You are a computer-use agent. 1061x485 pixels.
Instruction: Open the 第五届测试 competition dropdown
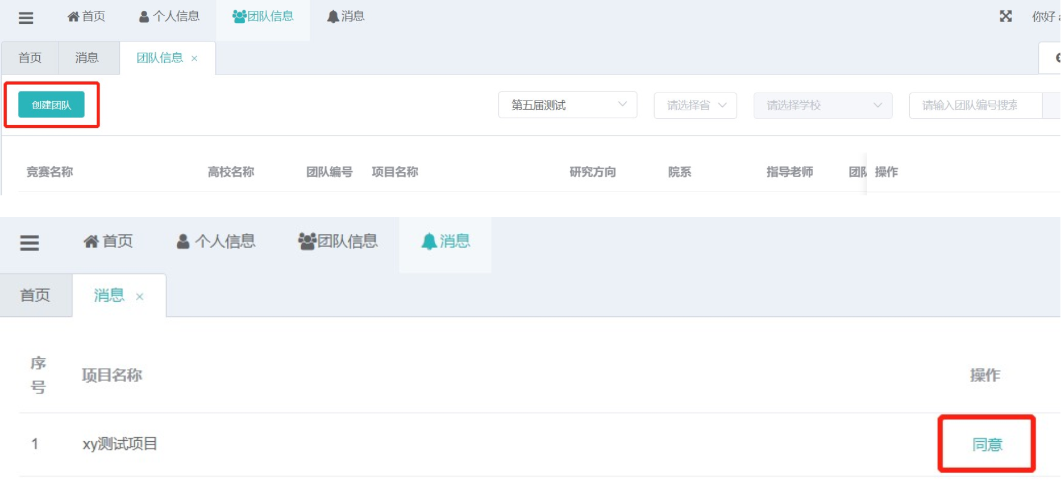568,105
